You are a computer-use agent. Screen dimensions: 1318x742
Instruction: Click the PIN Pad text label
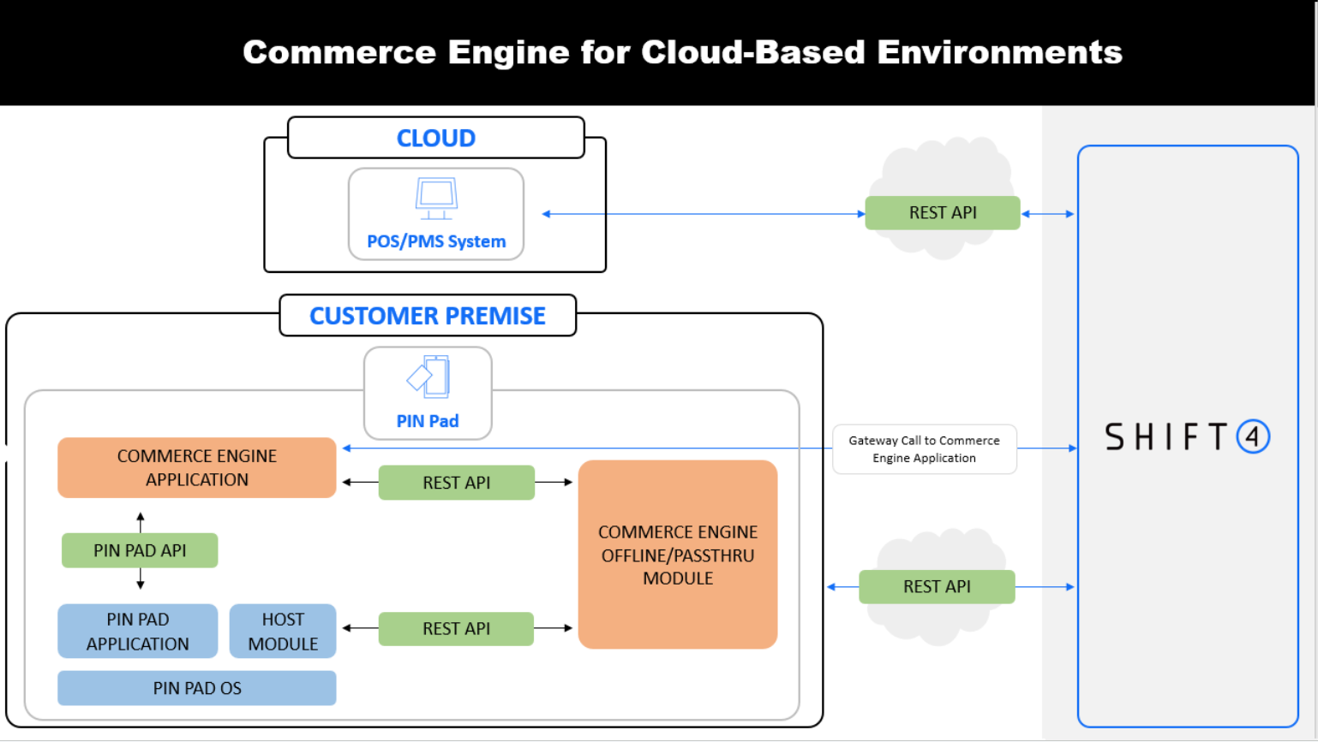tap(428, 421)
